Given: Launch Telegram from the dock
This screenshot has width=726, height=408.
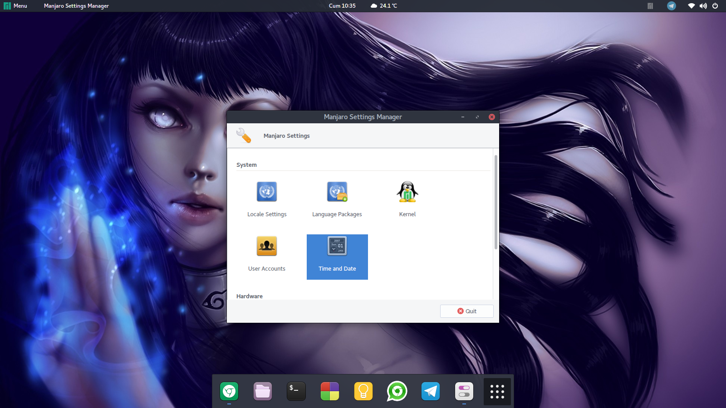Looking at the screenshot, I should tap(431, 391).
